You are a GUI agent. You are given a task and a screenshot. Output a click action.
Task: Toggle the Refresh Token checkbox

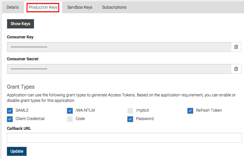click(x=190, y=111)
